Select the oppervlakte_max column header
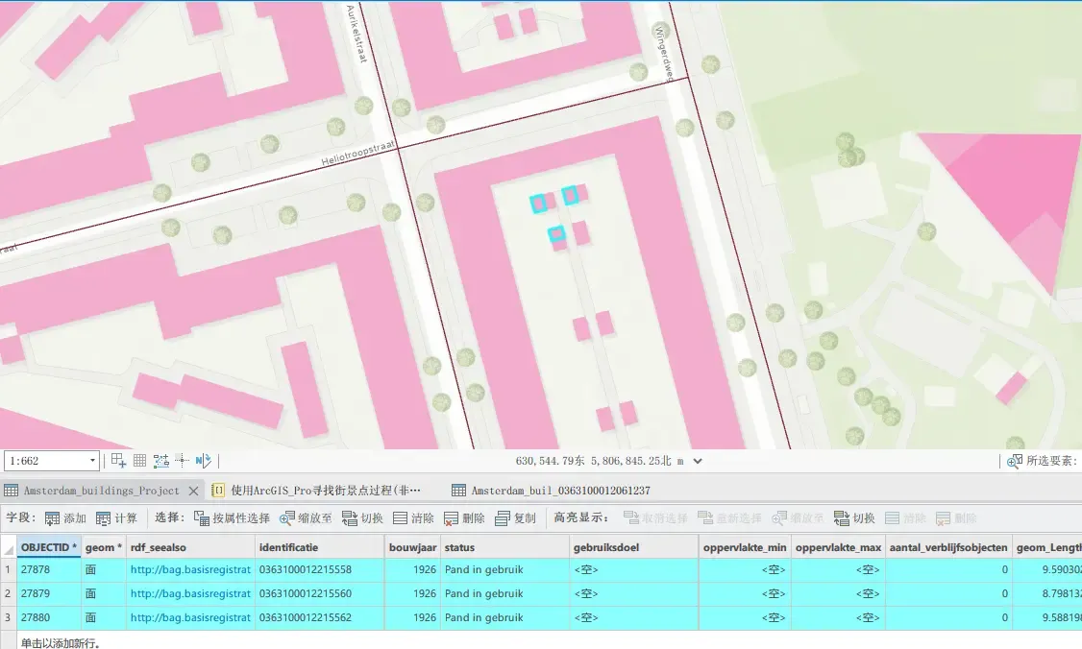1082x649 pixels. tap(838, 547)
